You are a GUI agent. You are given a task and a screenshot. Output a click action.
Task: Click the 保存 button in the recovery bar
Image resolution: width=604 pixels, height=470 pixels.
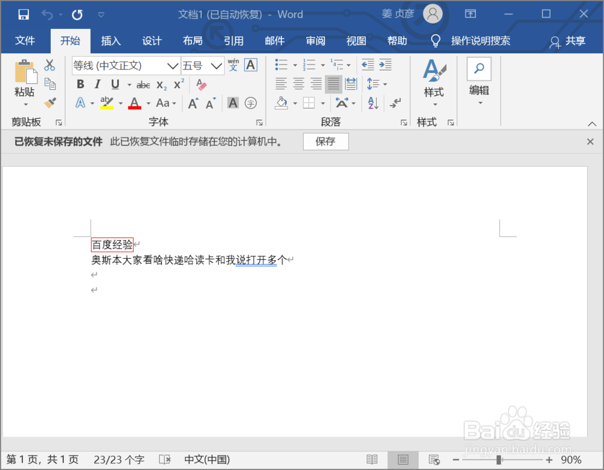326,142
